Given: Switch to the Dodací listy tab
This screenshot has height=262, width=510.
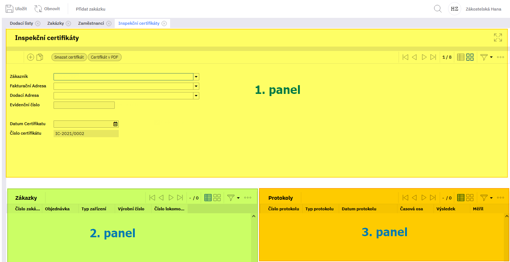Looking at the screenshot, I should [21, 23].
